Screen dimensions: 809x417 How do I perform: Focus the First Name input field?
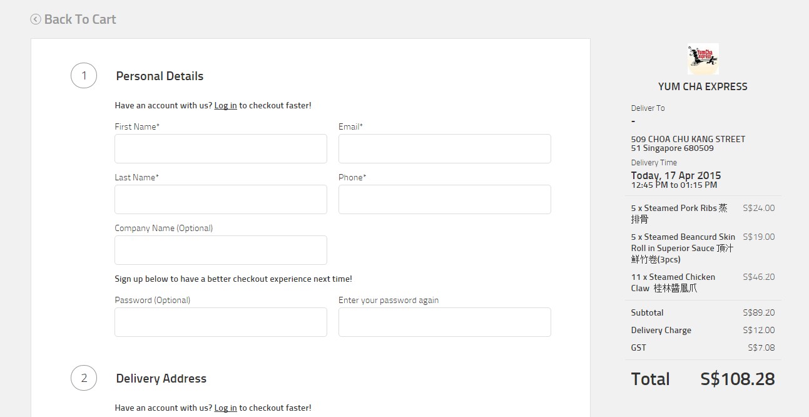click(x=220, y=148)
